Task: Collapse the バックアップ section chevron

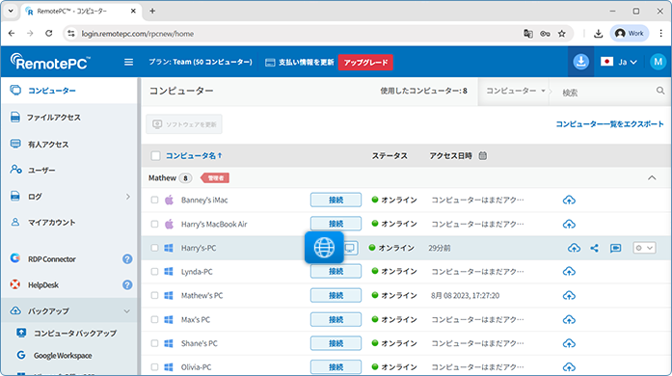Action: pos(127,310)
